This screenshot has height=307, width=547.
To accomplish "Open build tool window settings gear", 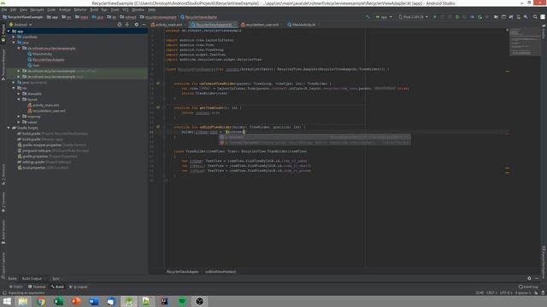I will click(x=529, y=278).
